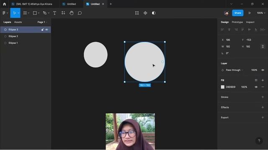Add an Effect with plus button
The width and height of the screenshot is (268, 150).
pyautogui.click(x=263, y=107)
